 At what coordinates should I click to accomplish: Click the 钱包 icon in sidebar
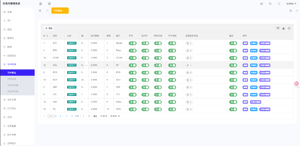pos(4,29)
